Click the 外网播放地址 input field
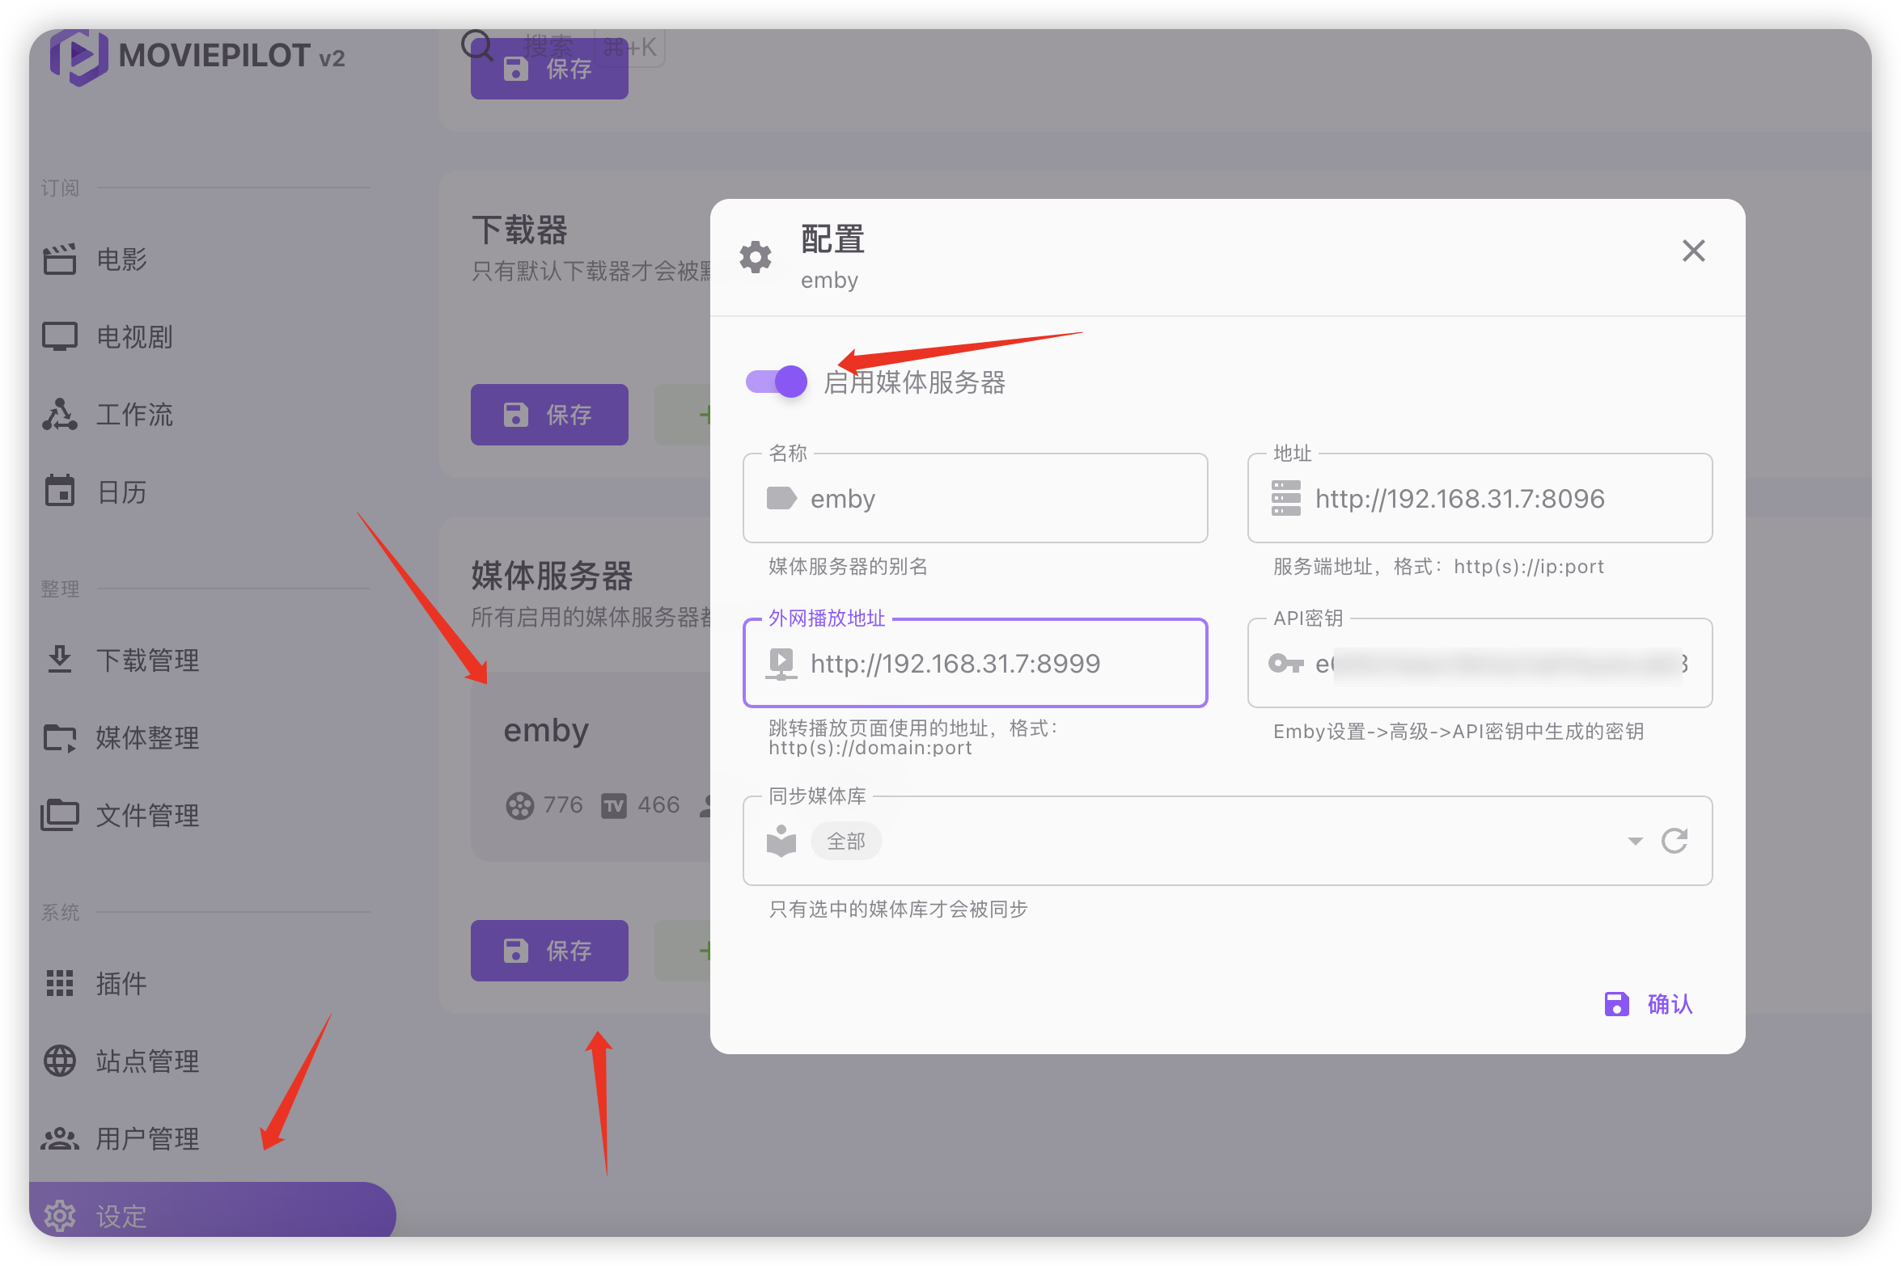1901x1266 pixels. pos(975,663)
